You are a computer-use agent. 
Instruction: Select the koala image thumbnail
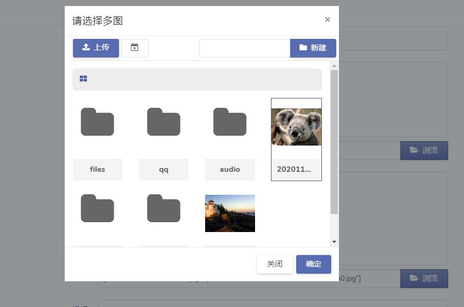tap(297, 127)
